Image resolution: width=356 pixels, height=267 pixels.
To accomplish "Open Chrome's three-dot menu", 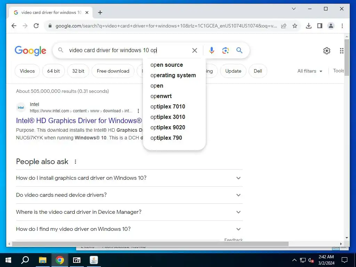I will pos(342,26).
